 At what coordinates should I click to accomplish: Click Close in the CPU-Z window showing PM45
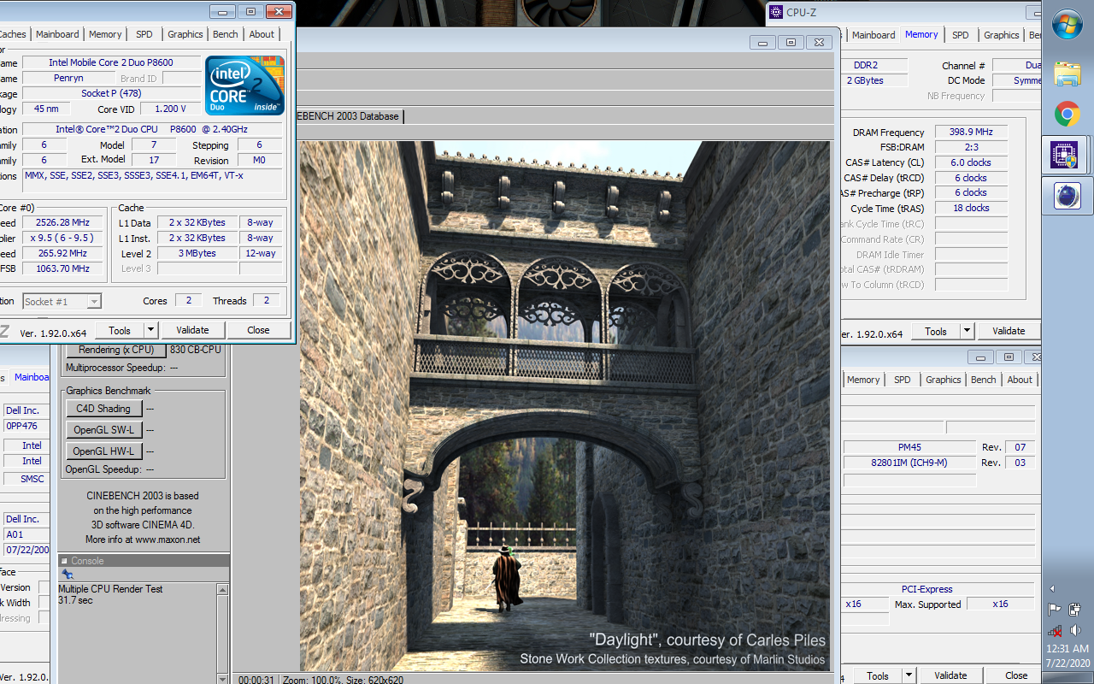click(1016, 675)
